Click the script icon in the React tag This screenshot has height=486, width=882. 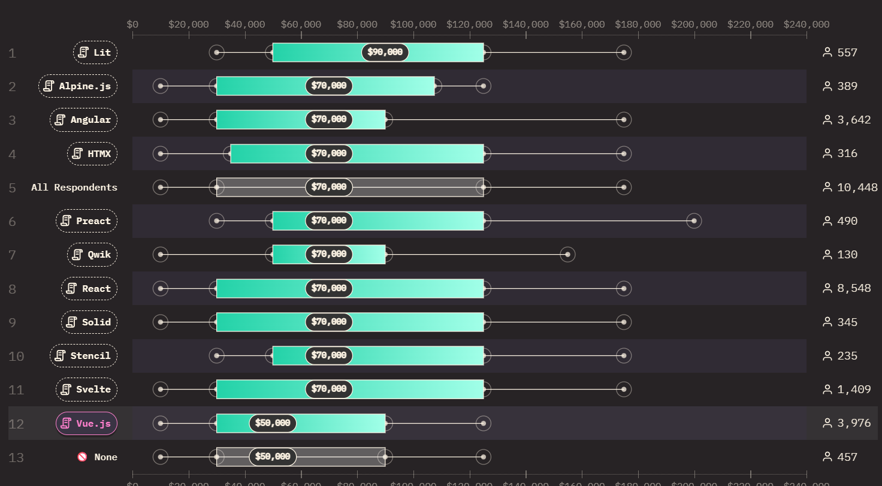(x=72, y=288)
